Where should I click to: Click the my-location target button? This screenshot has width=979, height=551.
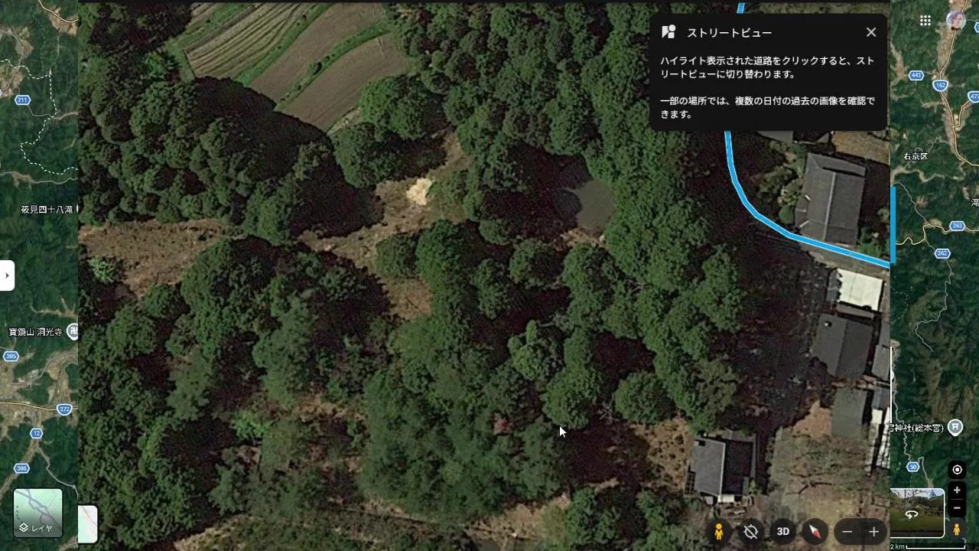(x=957, y=470)
